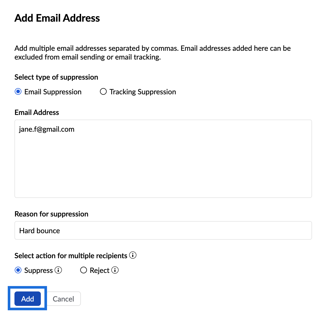Click the "Email Suppression" label text
The width and height of the screenshot is (327, 318).
pos(53,92)
